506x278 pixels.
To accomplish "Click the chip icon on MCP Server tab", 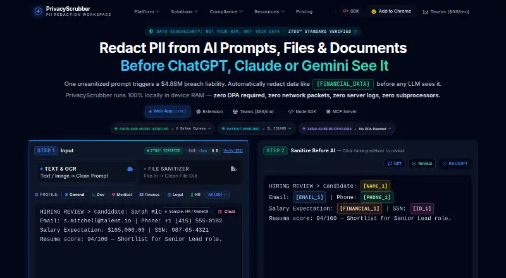I will click(328, 112).
